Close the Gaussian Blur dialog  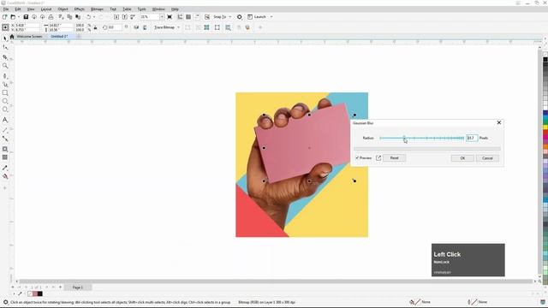pyautogui.click(x=498, y=122)
